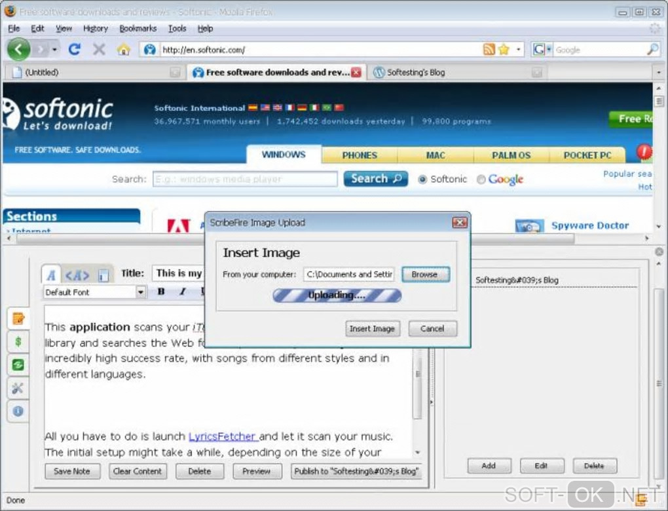Screen dimensions: 668x511
Task: Click the Softonic Search button
Action: [x=376, y=179]
